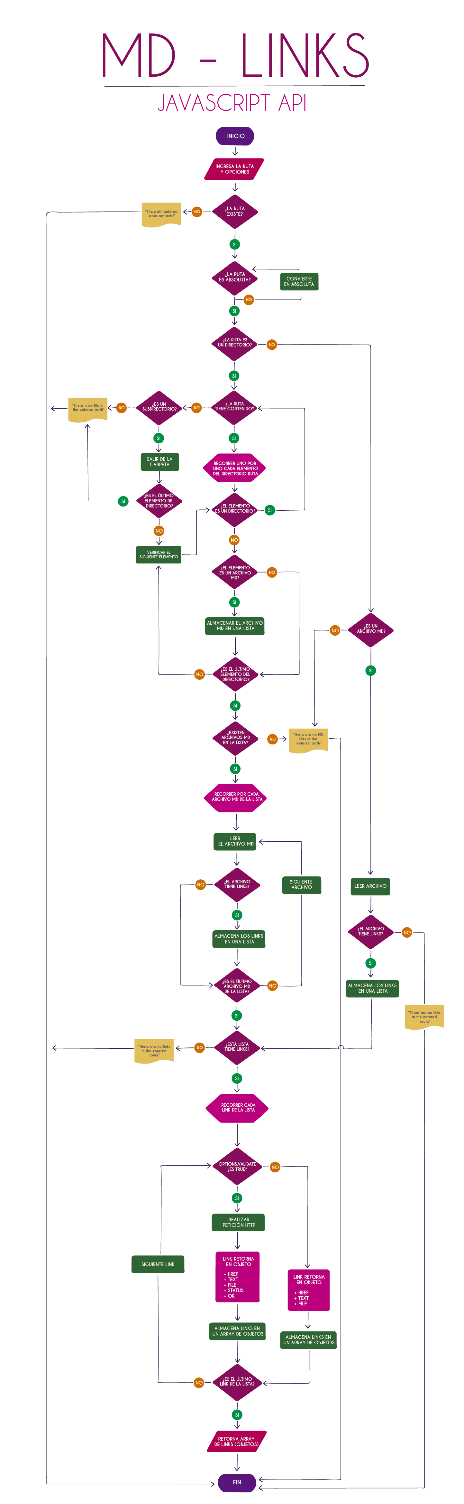Click the 'MD - LINKS' title heading
Image resolution: width=464 pixels, height=1504 pixels.
pos(235,55)
